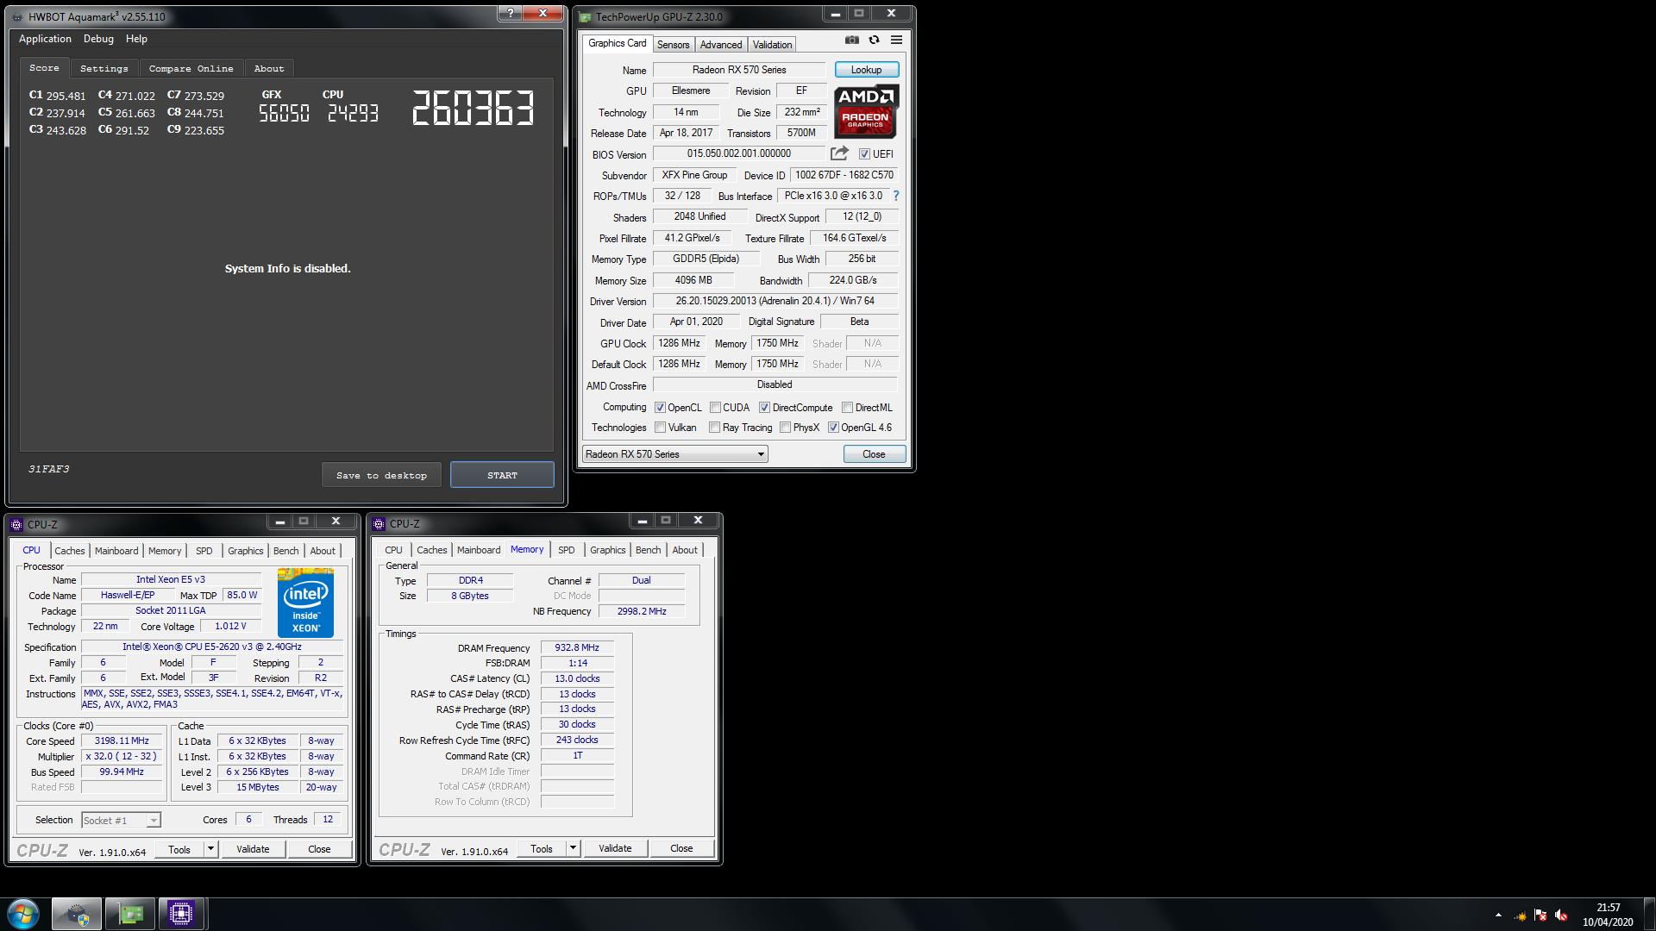This screenshot has height=931, width=1656.
Task: Show hidden system tray icons
Action: [x=1498, y=915]
